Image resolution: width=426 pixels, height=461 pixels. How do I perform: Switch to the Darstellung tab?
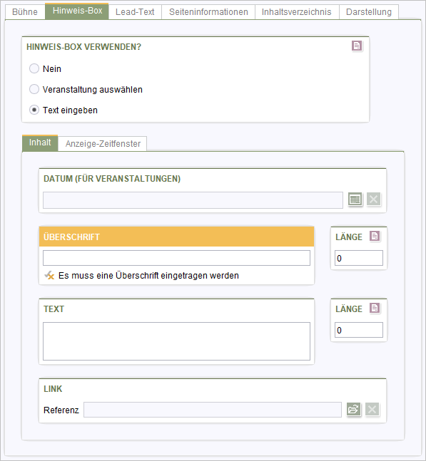pos(369,12)
